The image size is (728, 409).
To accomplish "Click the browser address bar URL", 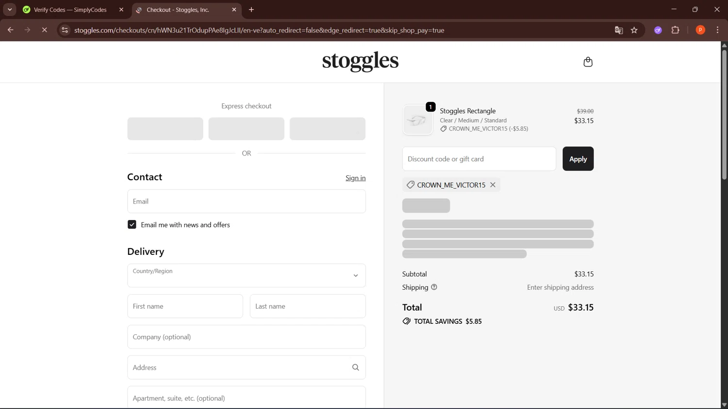I will 259,30.
